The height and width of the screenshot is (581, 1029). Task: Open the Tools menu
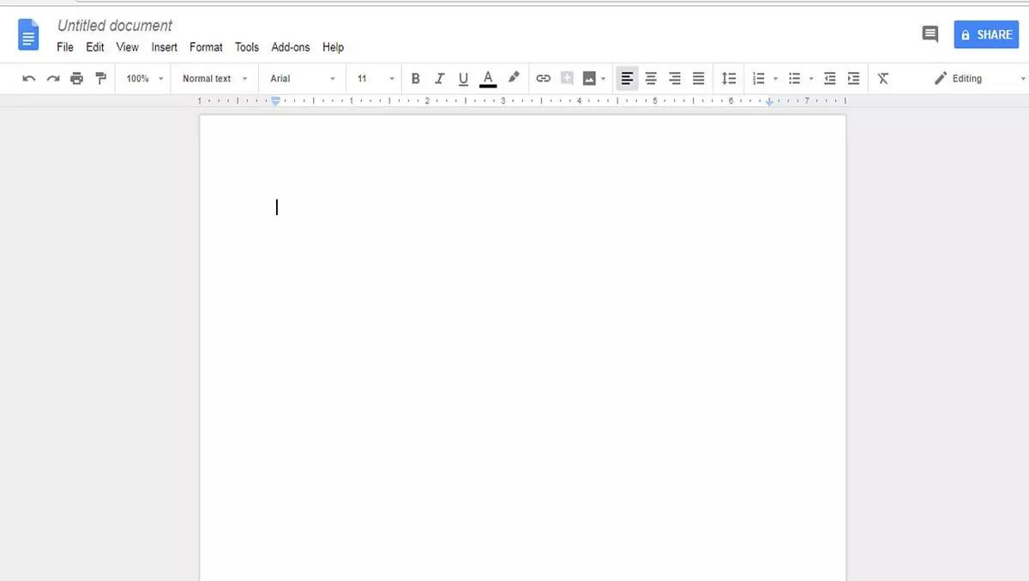click(x=247, y=47)
